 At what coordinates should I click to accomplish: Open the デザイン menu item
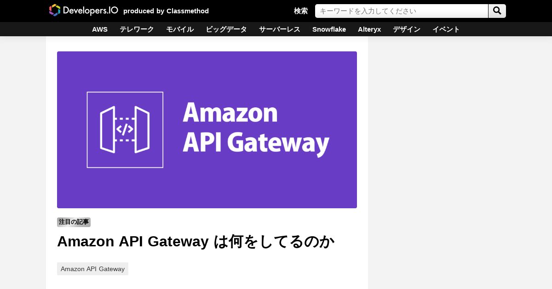pos(407,29)
